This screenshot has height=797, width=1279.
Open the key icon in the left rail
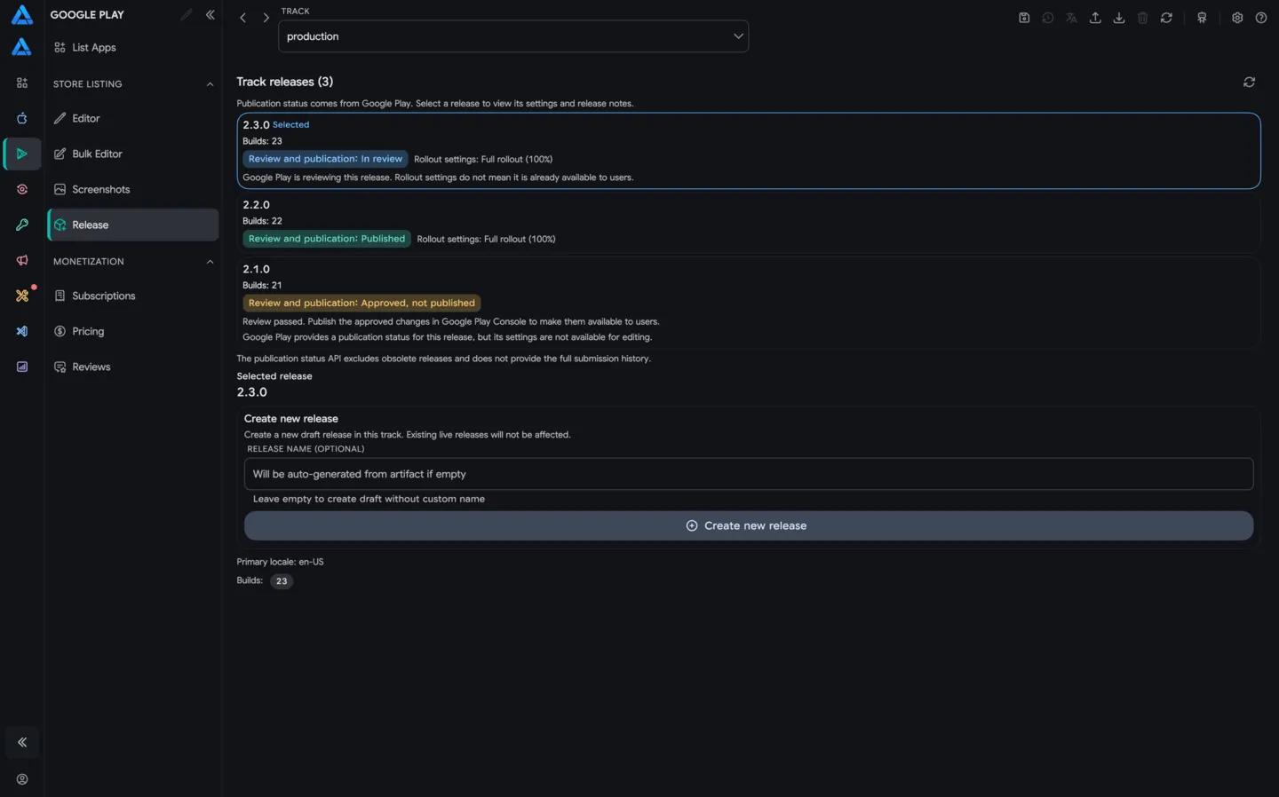[x=22, y=225]
